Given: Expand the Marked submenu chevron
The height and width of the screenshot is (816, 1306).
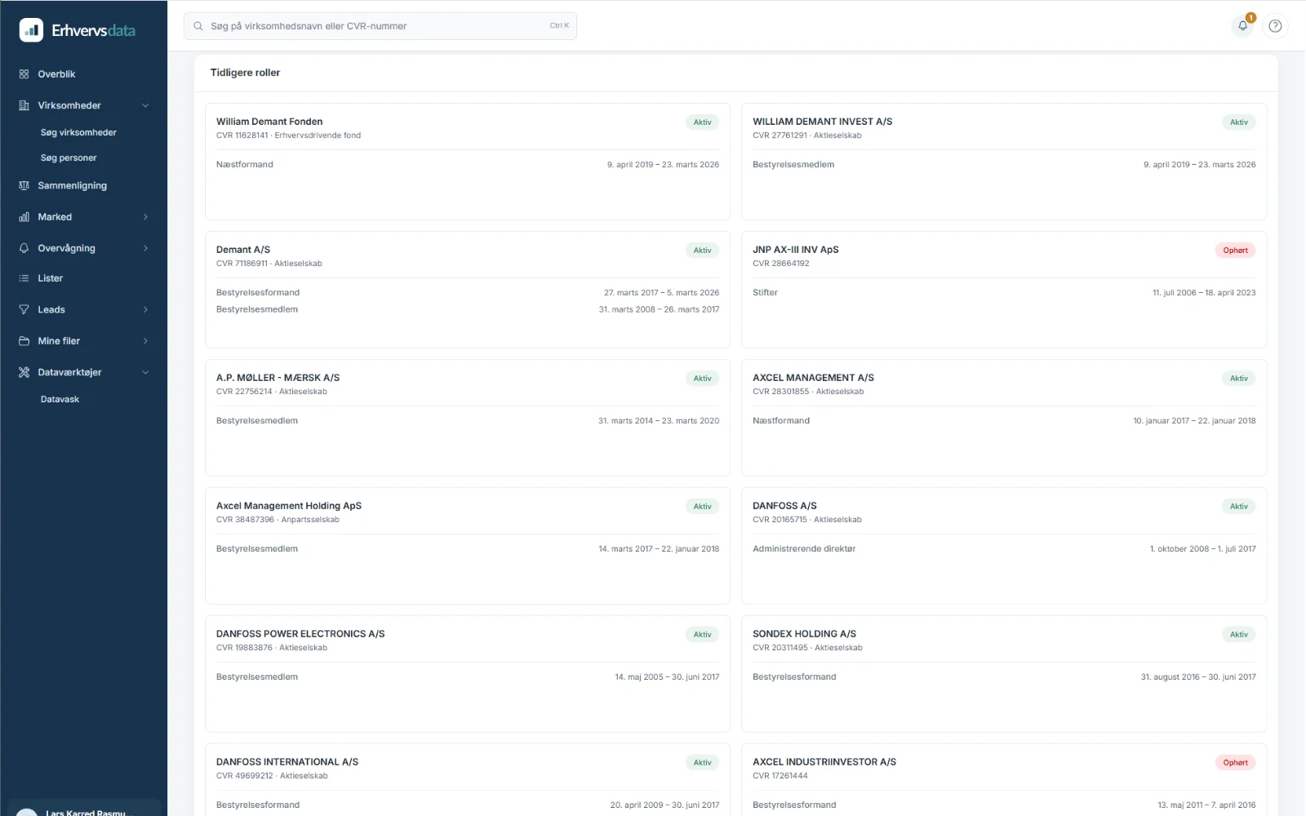Looking at the screenshot, I should point(145,217).
